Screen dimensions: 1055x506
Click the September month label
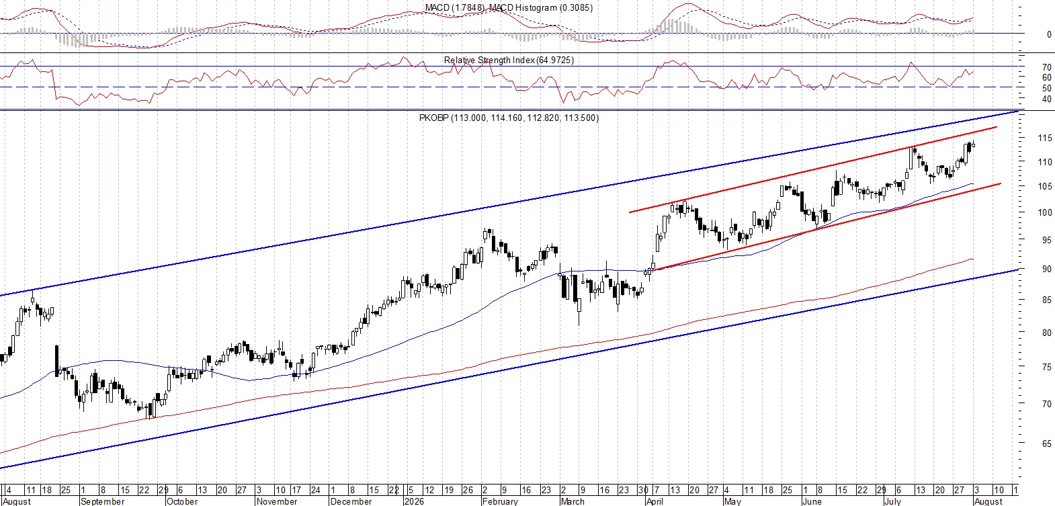coord(102,501)
